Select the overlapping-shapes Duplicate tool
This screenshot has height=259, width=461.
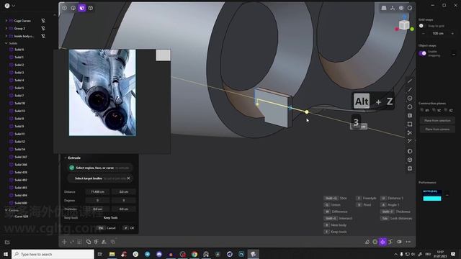click(x=89, y=242)
